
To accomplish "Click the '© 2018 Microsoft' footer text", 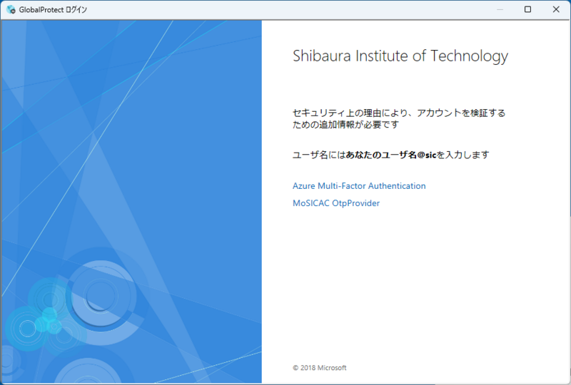I will point(319,368).
